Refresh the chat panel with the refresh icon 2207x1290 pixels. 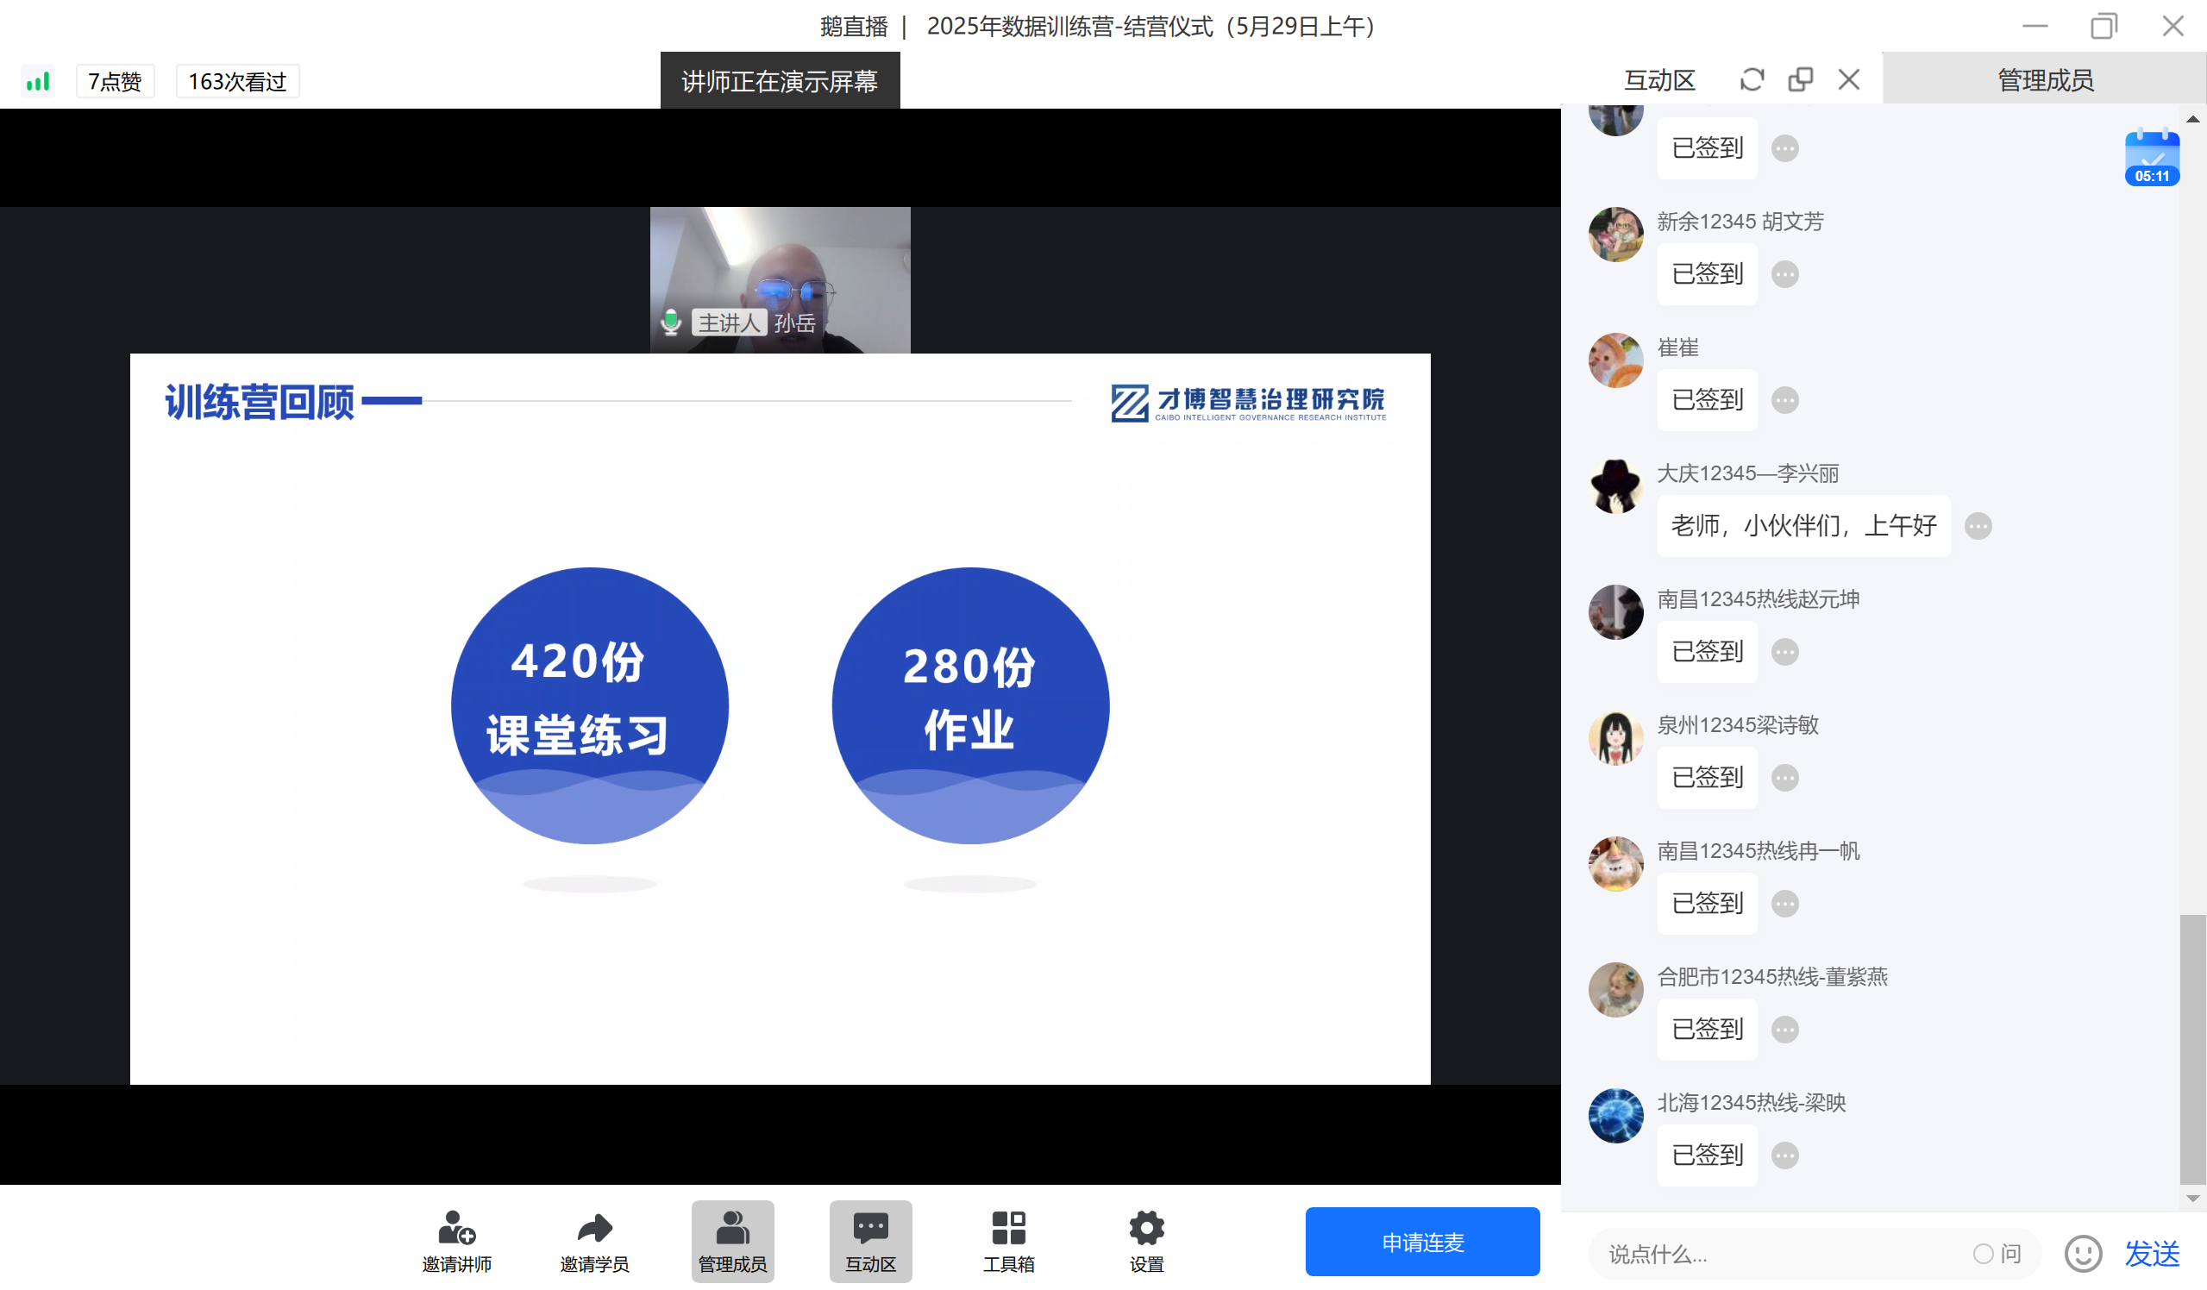[x=1751, y=78]
